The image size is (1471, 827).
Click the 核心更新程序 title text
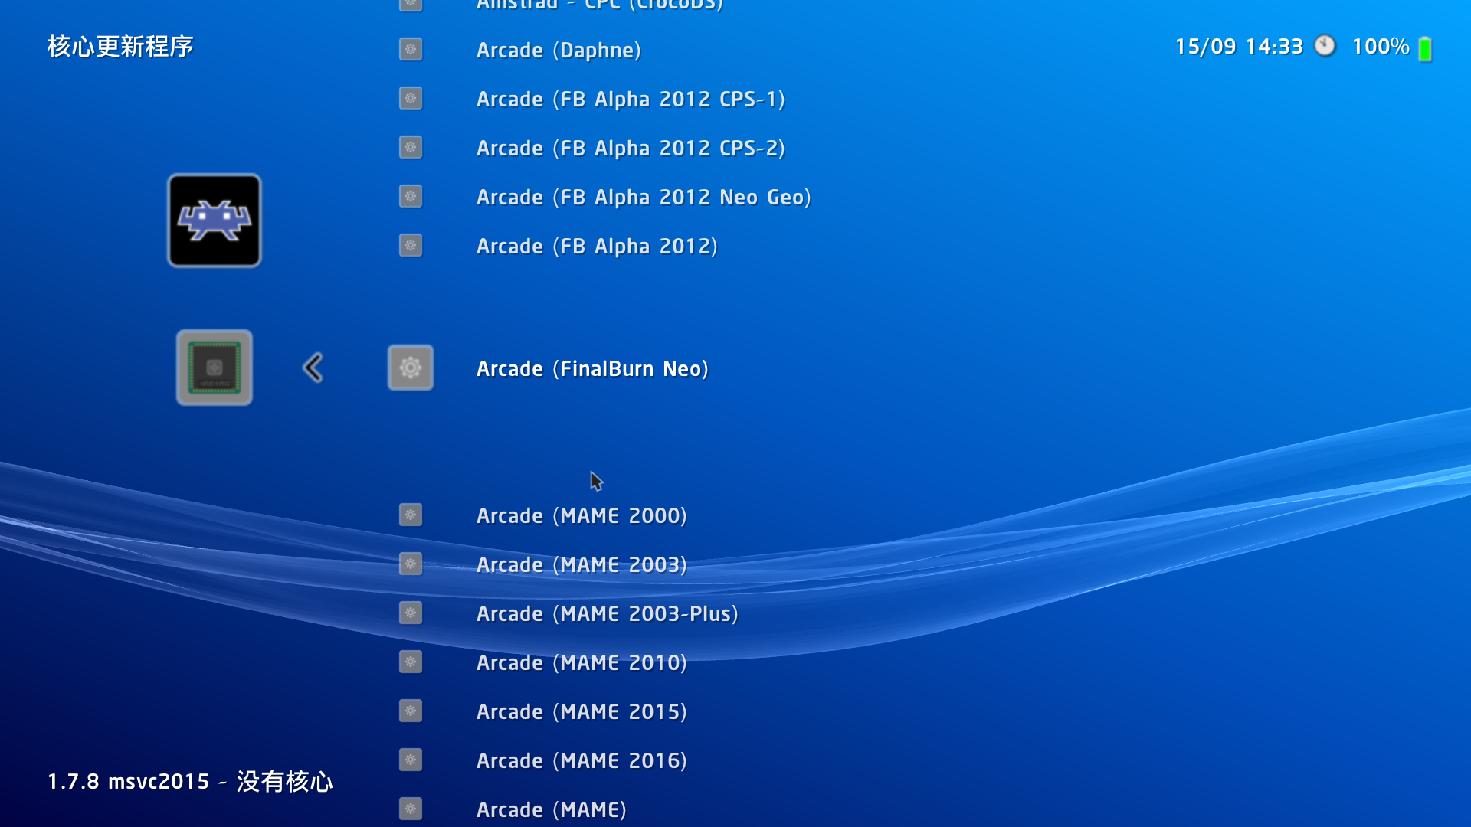(120, 47)
